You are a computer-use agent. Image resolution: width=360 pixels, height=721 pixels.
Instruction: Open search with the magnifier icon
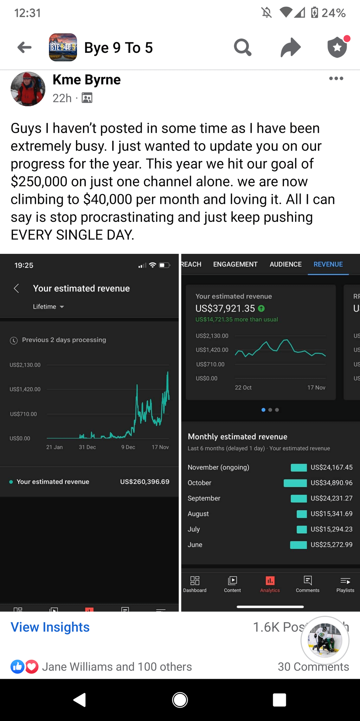pos(243,47)
